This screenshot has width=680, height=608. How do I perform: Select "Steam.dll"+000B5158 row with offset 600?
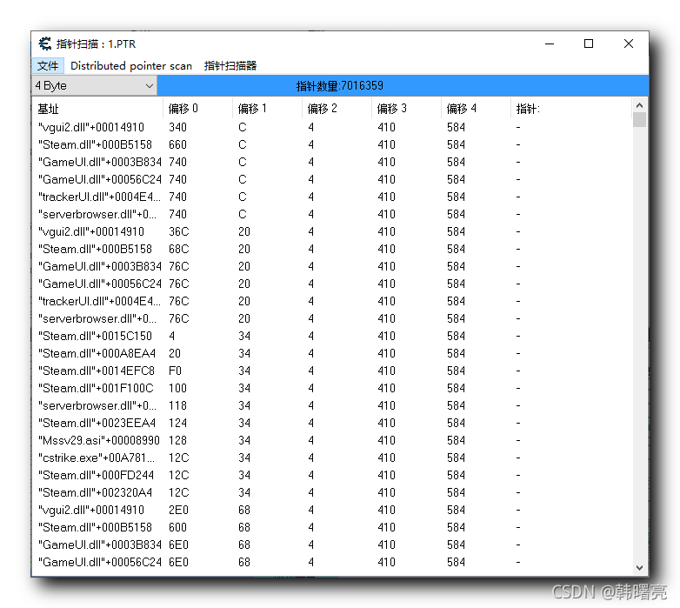(332, 527)
